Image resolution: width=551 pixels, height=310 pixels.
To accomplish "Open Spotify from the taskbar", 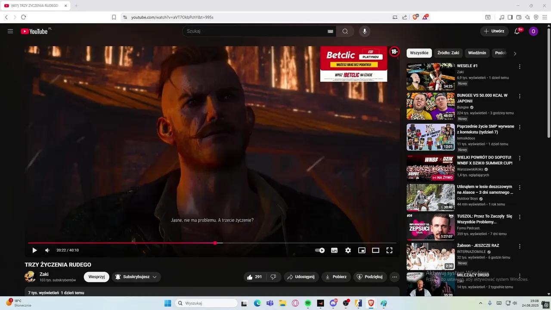I will point(308,303).
